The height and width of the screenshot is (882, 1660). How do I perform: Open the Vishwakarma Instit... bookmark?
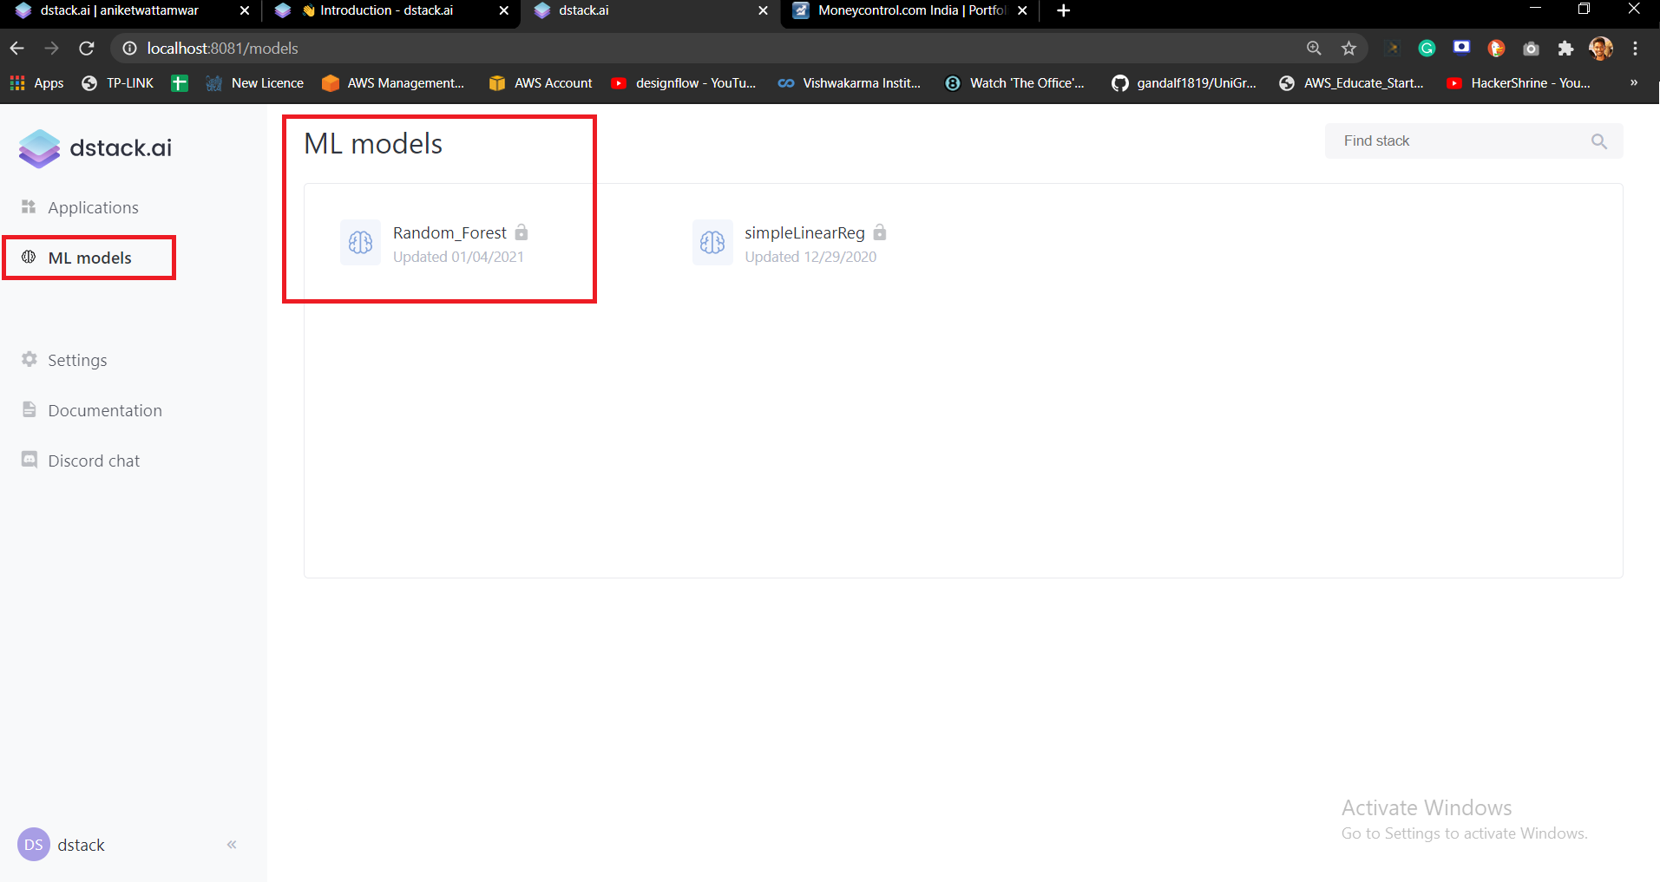(x=850, y=83)
